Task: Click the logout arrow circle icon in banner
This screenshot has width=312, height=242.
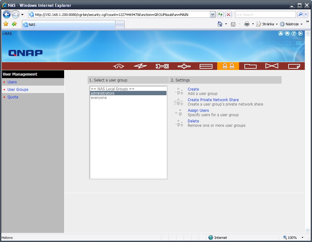Action: 300,33
